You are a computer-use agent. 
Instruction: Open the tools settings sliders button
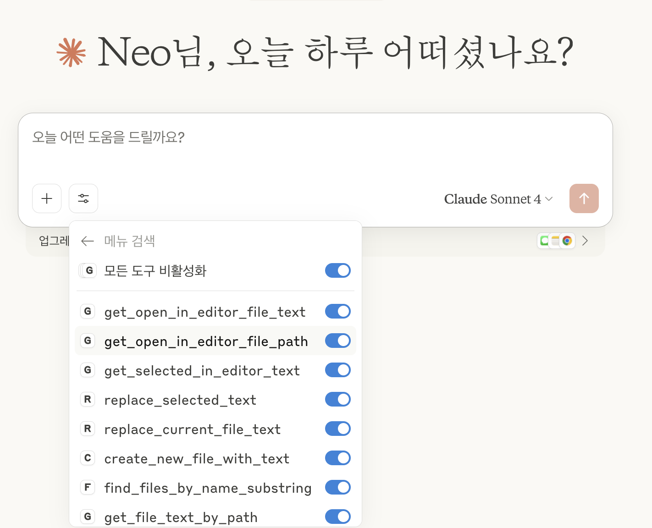[83, 198]
